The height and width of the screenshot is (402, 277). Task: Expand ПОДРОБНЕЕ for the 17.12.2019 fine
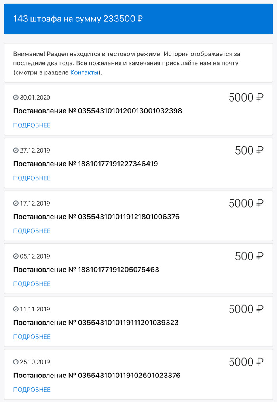pyautogui.click(x=32, y=231)
